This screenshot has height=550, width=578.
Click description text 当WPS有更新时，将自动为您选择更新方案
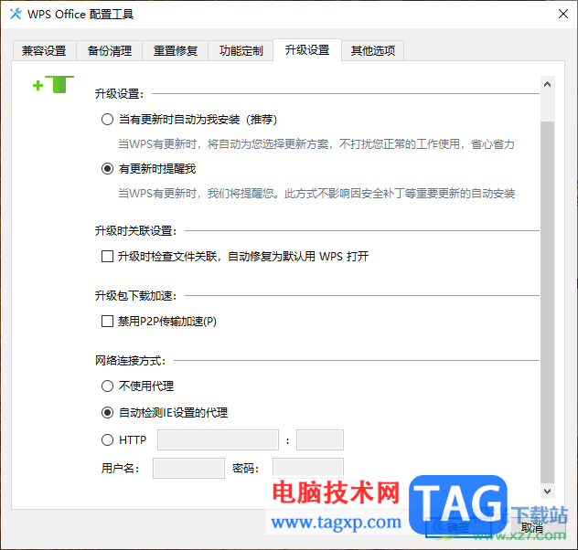(316, 144)
